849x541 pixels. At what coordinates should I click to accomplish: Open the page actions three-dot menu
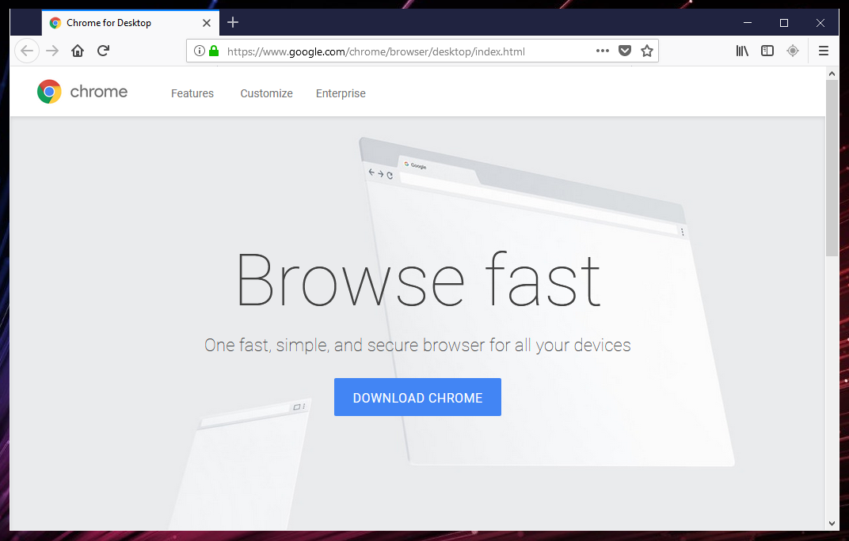click(x=603, y=51)
